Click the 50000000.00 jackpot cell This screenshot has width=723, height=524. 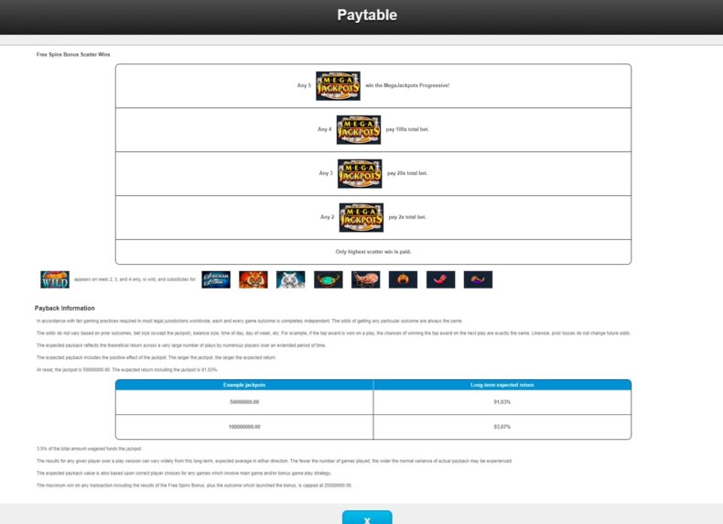pyautogui.click(x=244, y=402)
